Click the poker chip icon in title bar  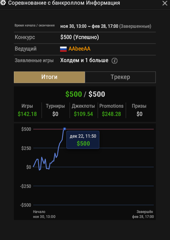click(3, 3)
